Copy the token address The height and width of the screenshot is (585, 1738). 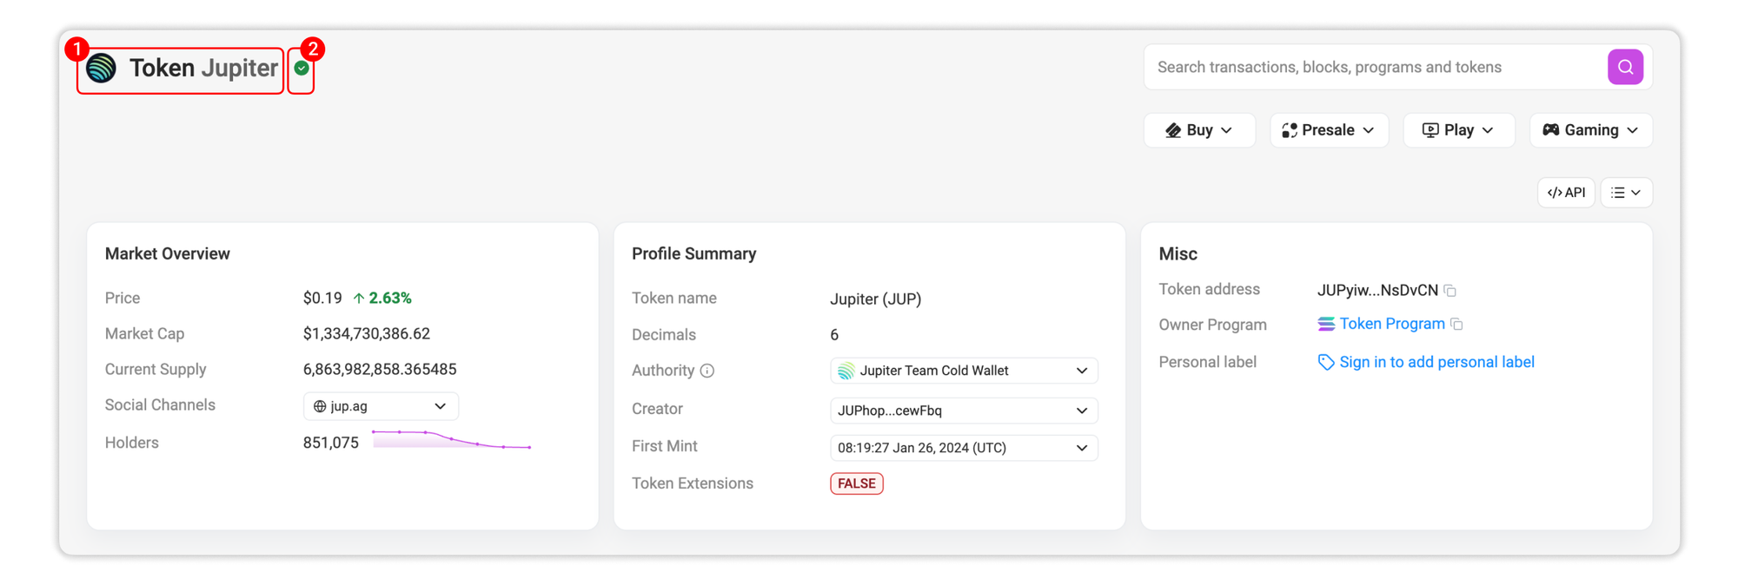coord(1450,291)
